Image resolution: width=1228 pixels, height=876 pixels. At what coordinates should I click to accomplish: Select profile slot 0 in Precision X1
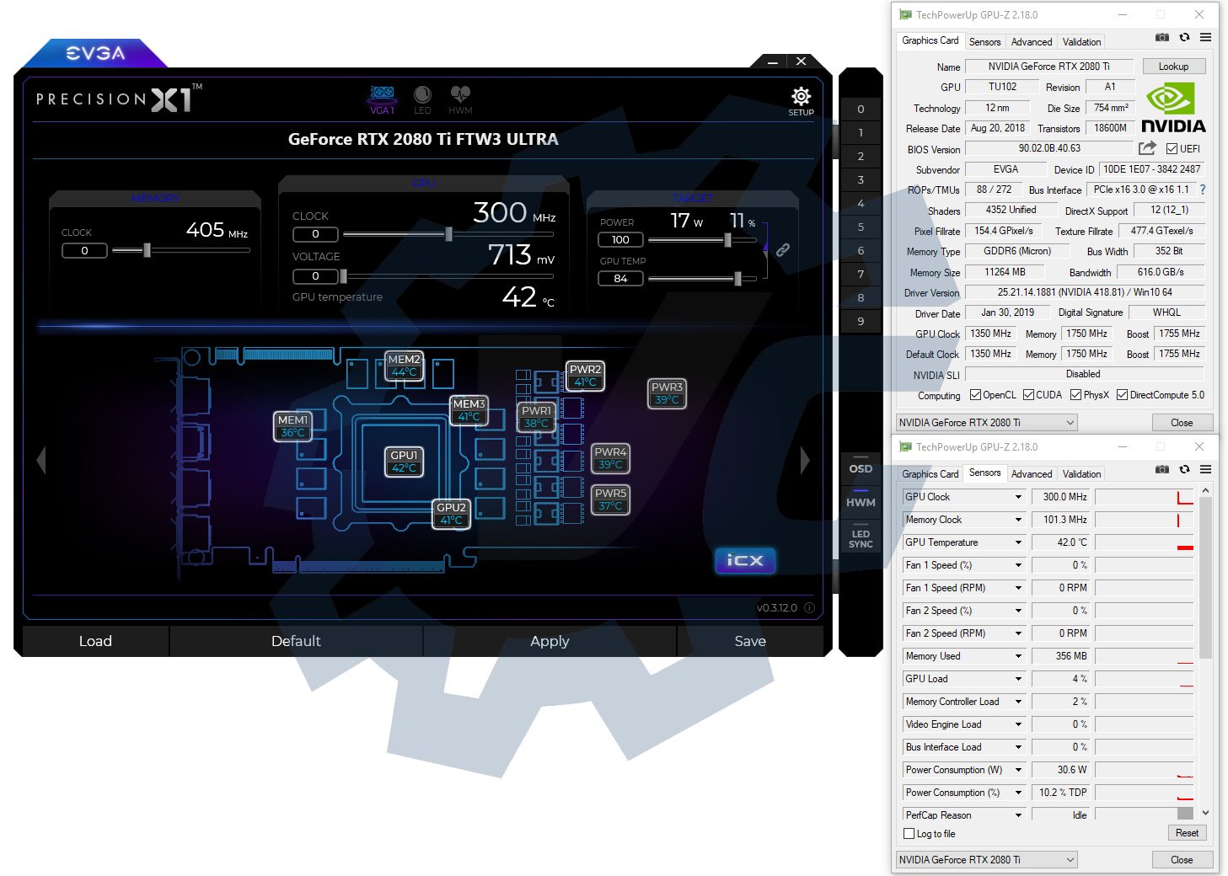pos(861,109)
